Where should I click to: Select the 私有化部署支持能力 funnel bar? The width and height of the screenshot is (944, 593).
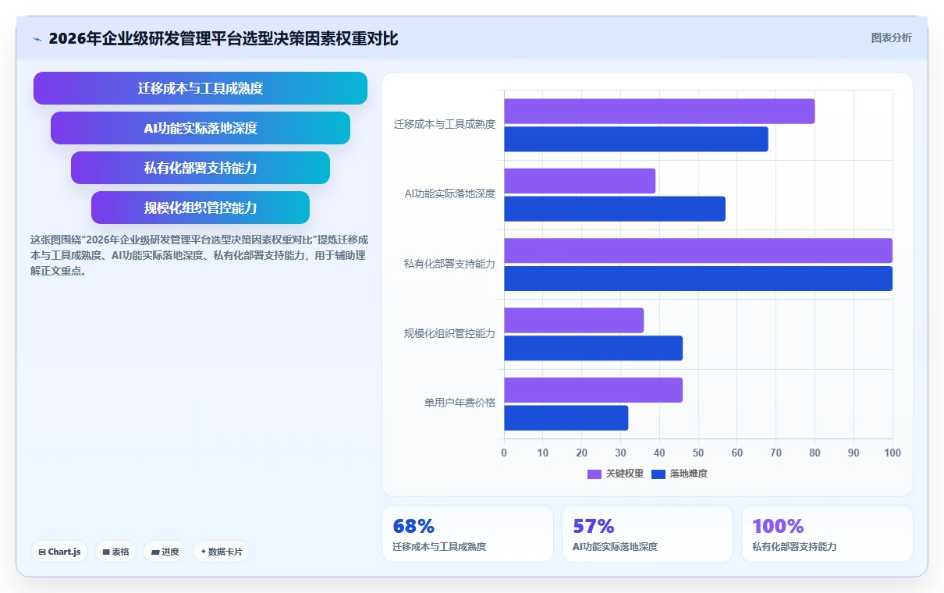click(201, 168)
